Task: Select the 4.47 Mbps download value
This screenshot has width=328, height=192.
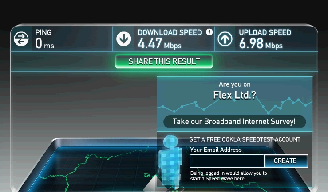Action: coord(159,43)
